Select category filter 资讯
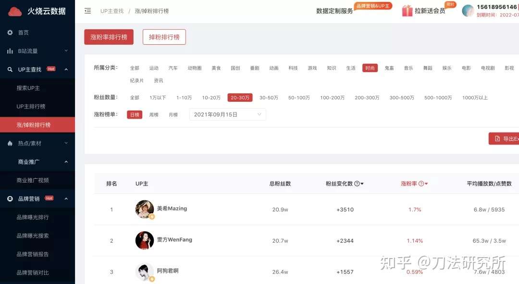 [x=159, y=80]
